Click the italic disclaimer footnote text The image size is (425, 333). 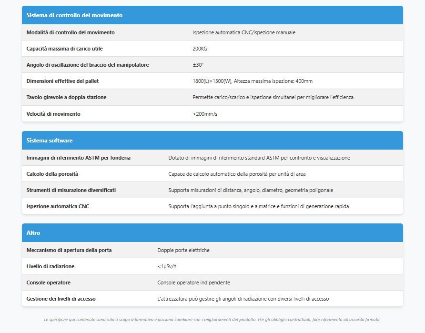point(212,320)
